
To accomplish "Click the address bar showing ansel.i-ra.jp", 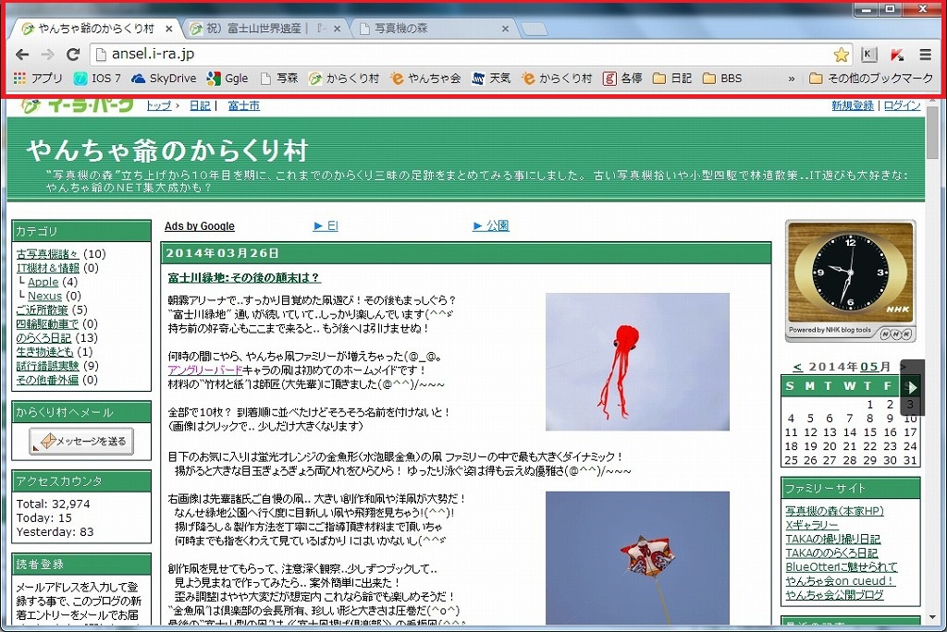I will 471,55.
